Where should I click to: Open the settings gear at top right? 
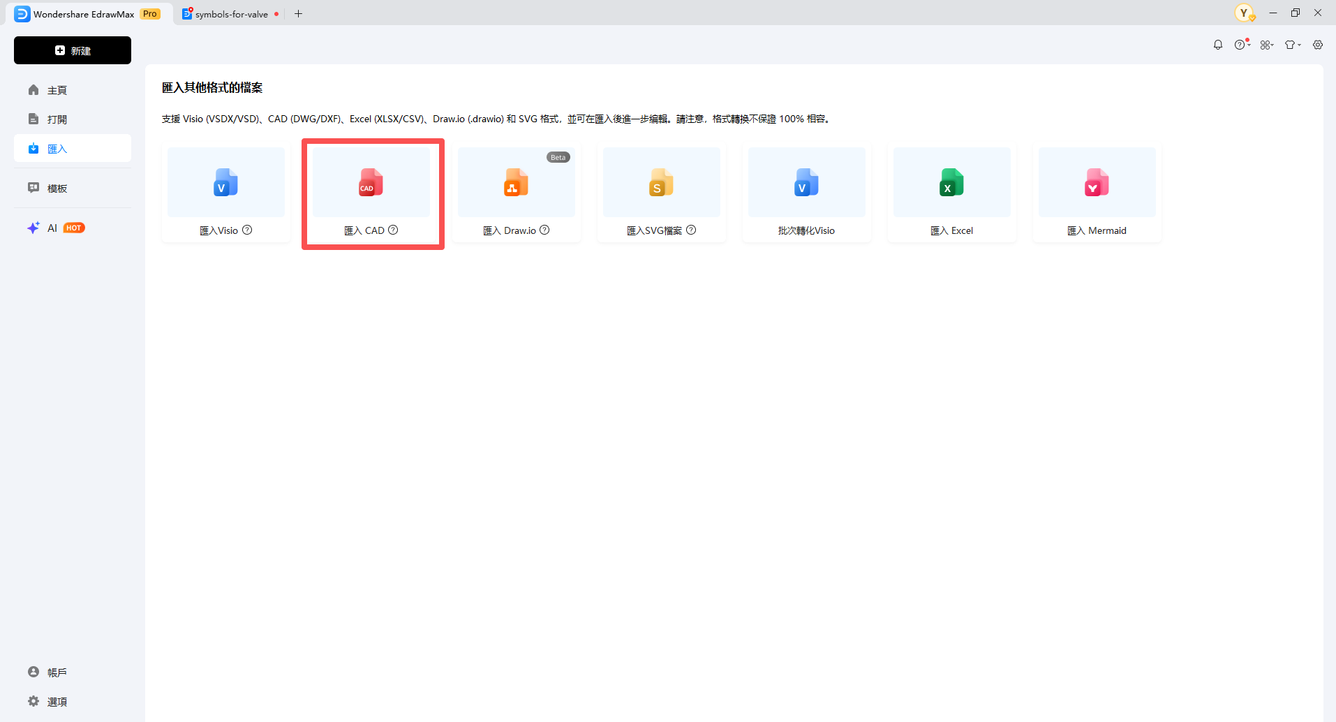pos(1319,44)
